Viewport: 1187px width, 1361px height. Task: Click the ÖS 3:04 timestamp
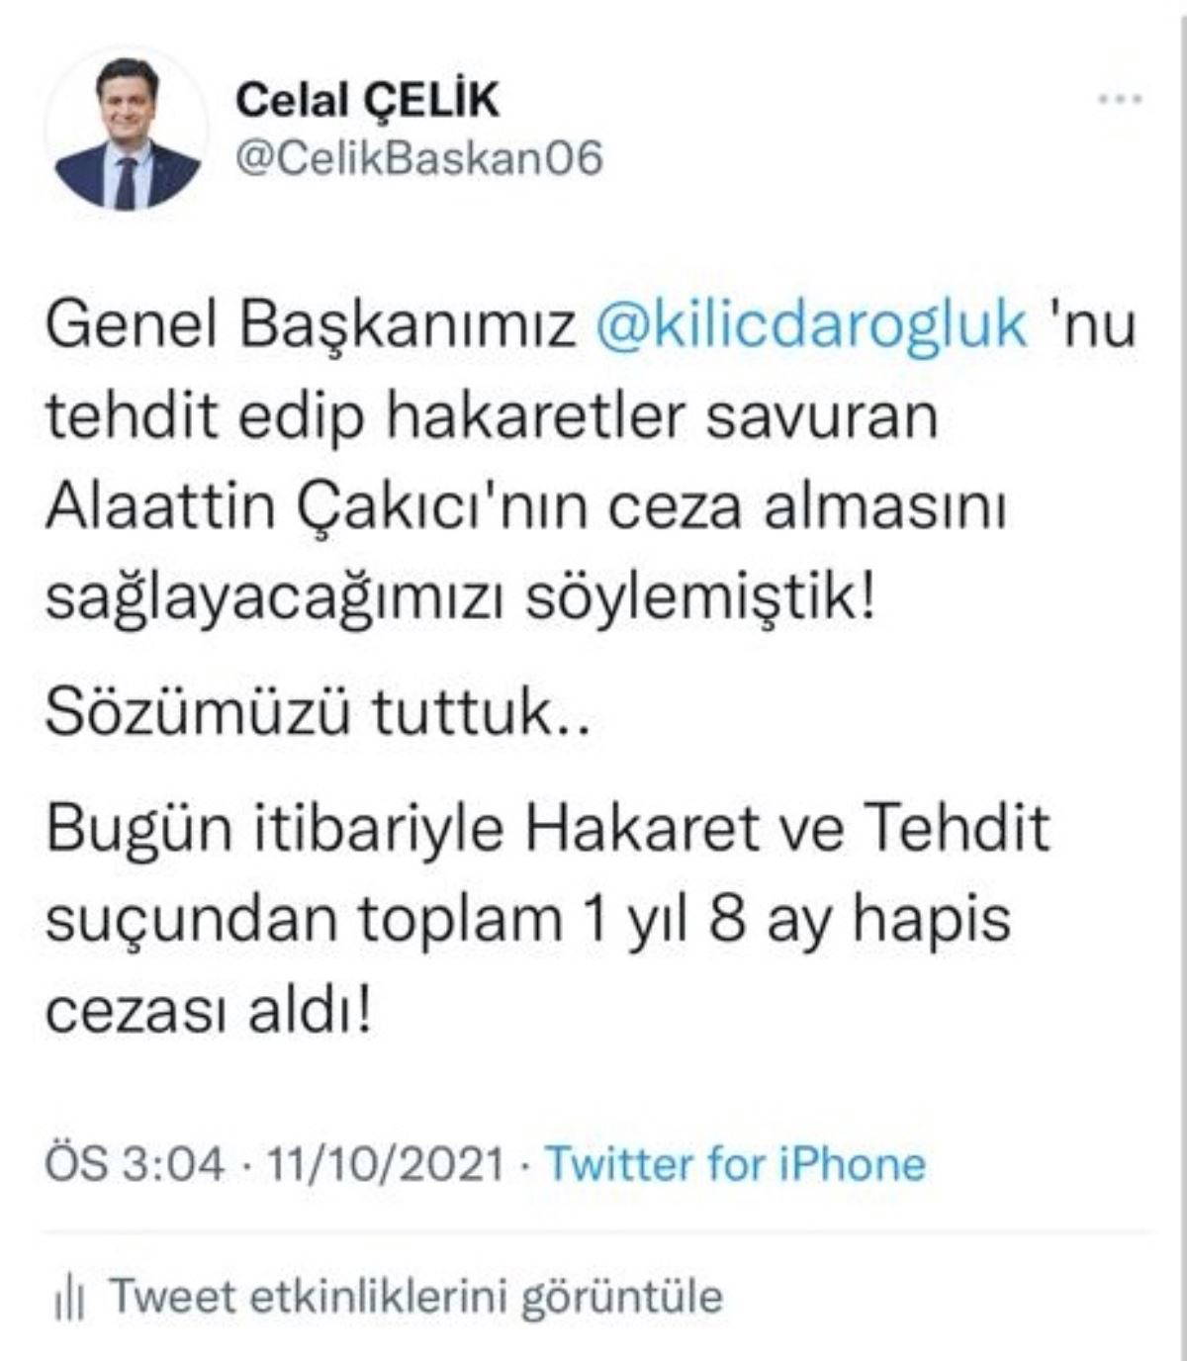tap(135, 1163)
